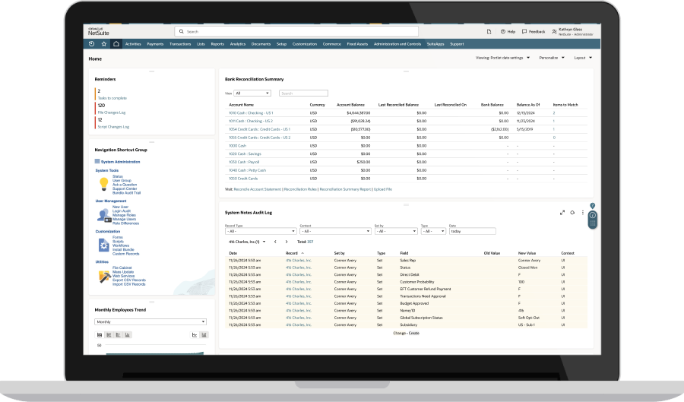
Task: Click the Feedback speech bubble icon
Action: pos(524,32)
